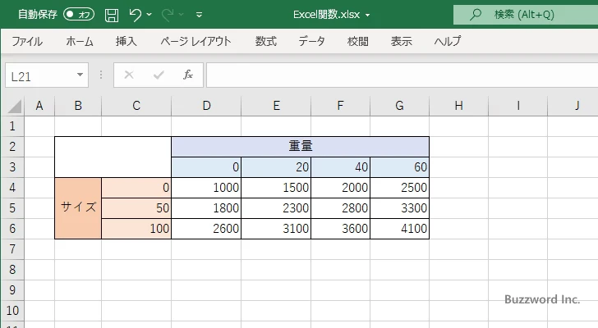Open the ヘルプ tab

(448, 41)
